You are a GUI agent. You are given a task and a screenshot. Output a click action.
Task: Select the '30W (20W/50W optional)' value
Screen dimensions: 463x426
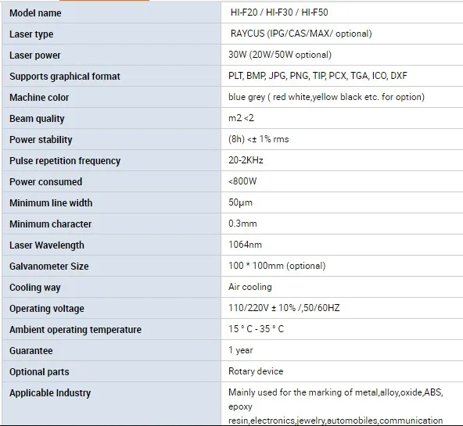(x=280, y=55)
